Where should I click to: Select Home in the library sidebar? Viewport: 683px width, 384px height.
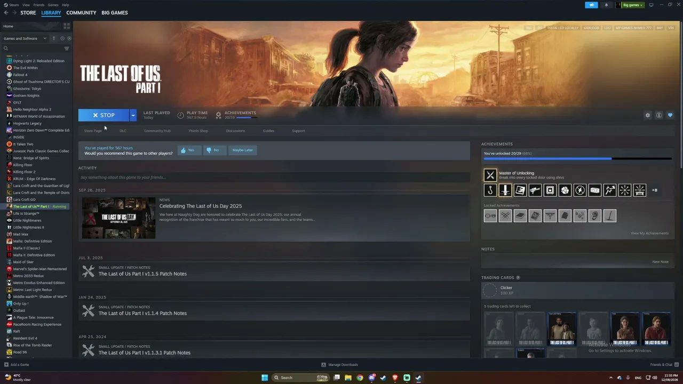(x=9, y=26)
